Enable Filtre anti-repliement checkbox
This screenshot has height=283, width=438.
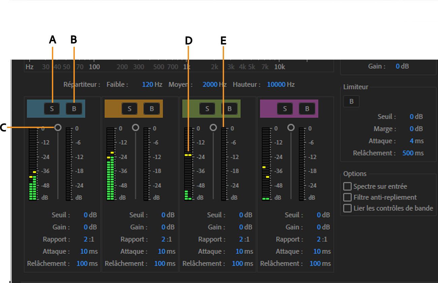point(347,197)
